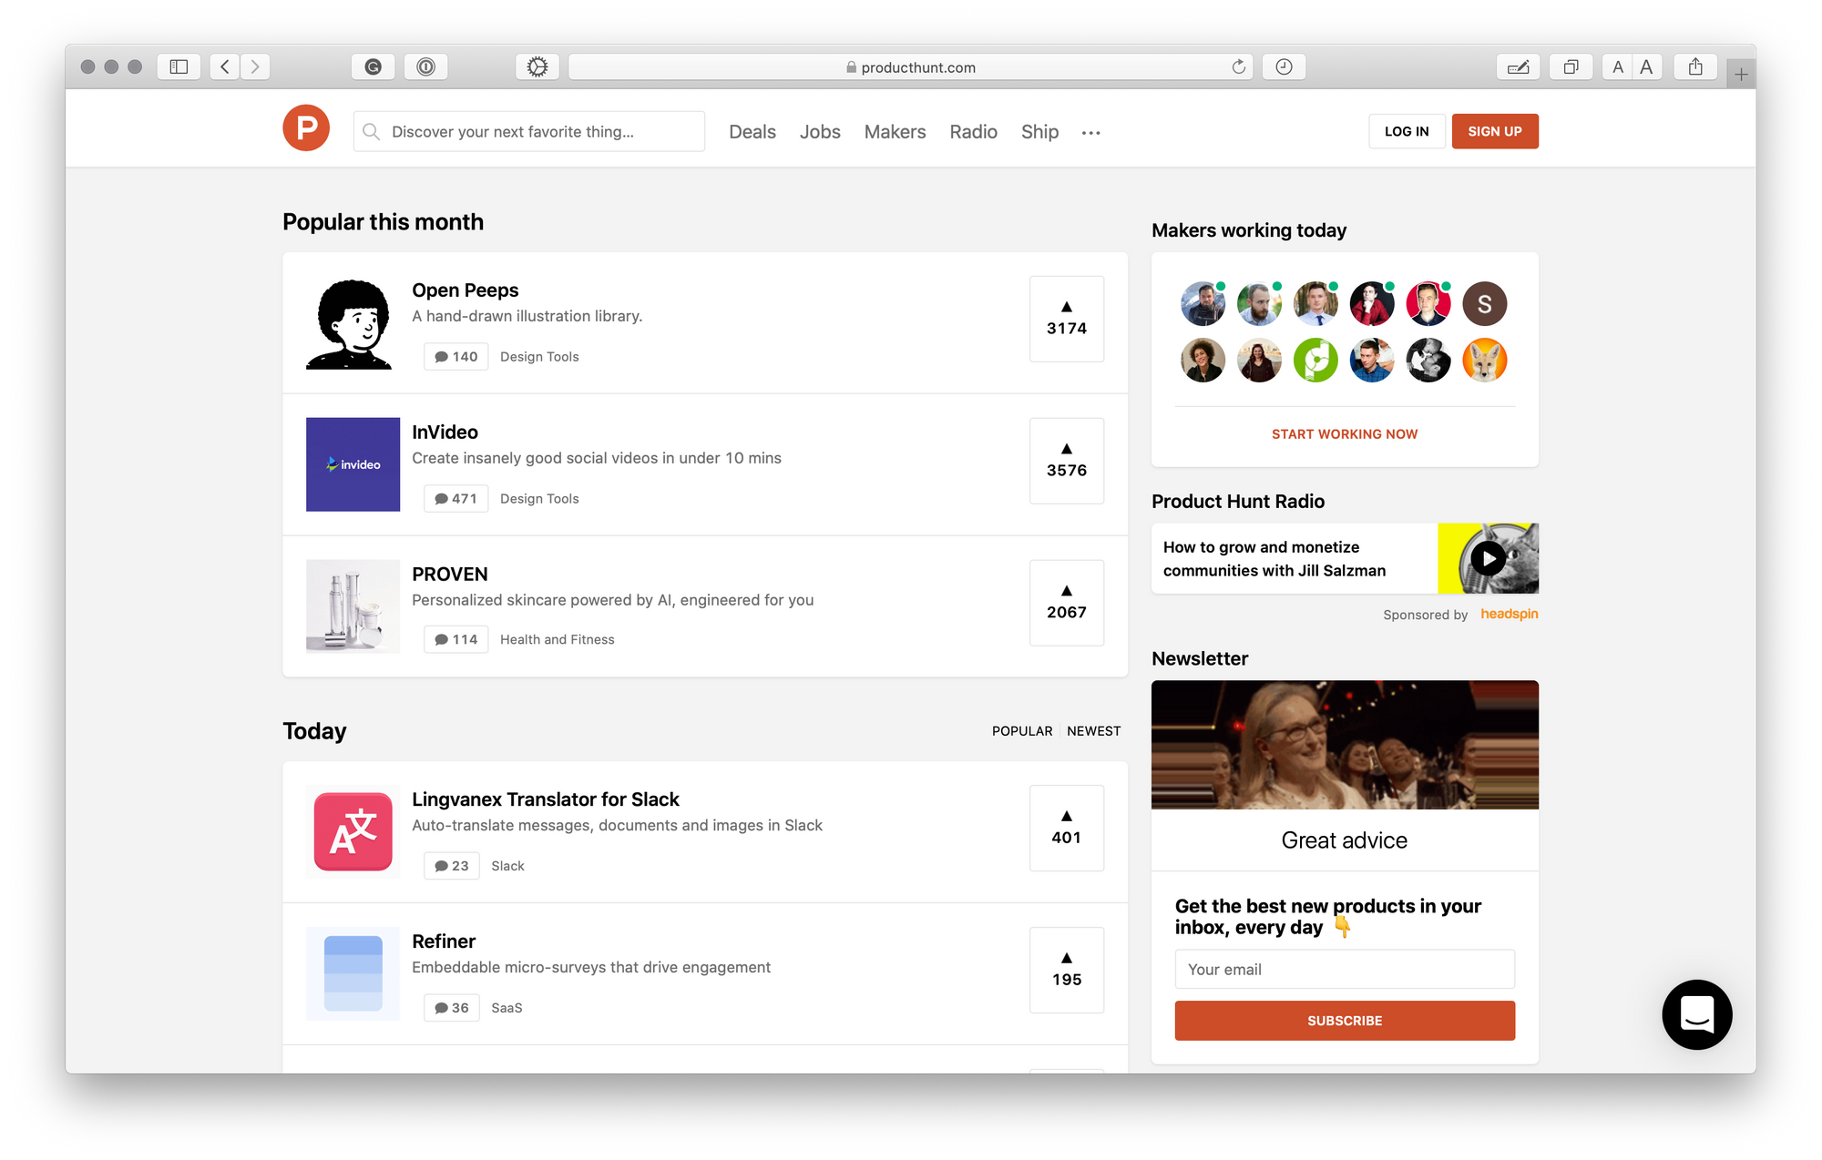Click START WORKING NOW link
The height and width of the screenshot is (1160, 1822).
coord(1345,434)
